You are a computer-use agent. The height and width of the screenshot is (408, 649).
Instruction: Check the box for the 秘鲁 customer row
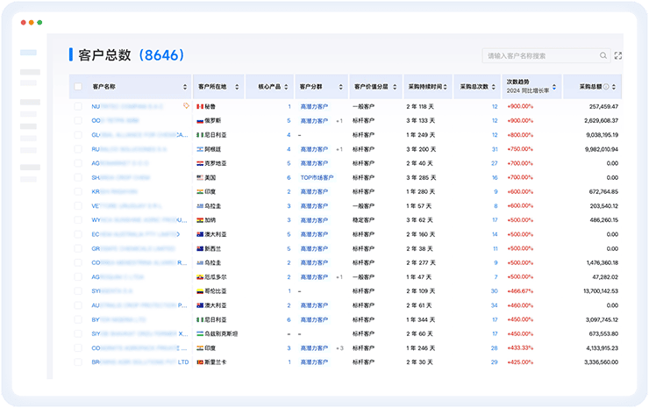(x=78, y=106)
